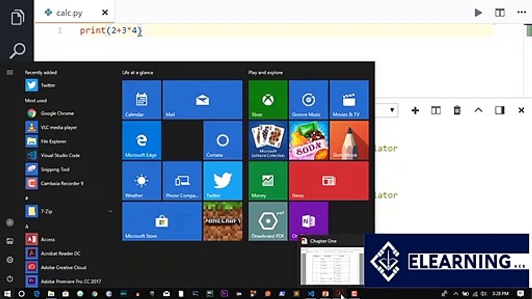
Task: Launch Acrobat Reader DC
Action: click(x=66, y=253)
